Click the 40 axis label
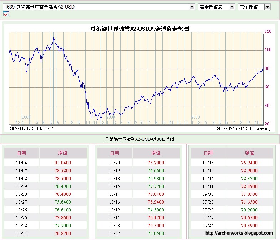 267,106
